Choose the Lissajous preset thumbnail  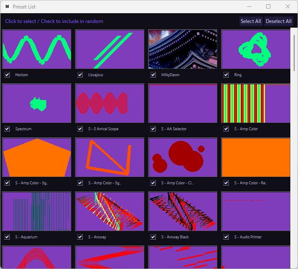110,49
